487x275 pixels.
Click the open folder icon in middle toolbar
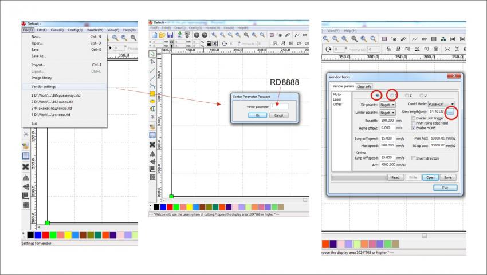[x=162, y=35]
